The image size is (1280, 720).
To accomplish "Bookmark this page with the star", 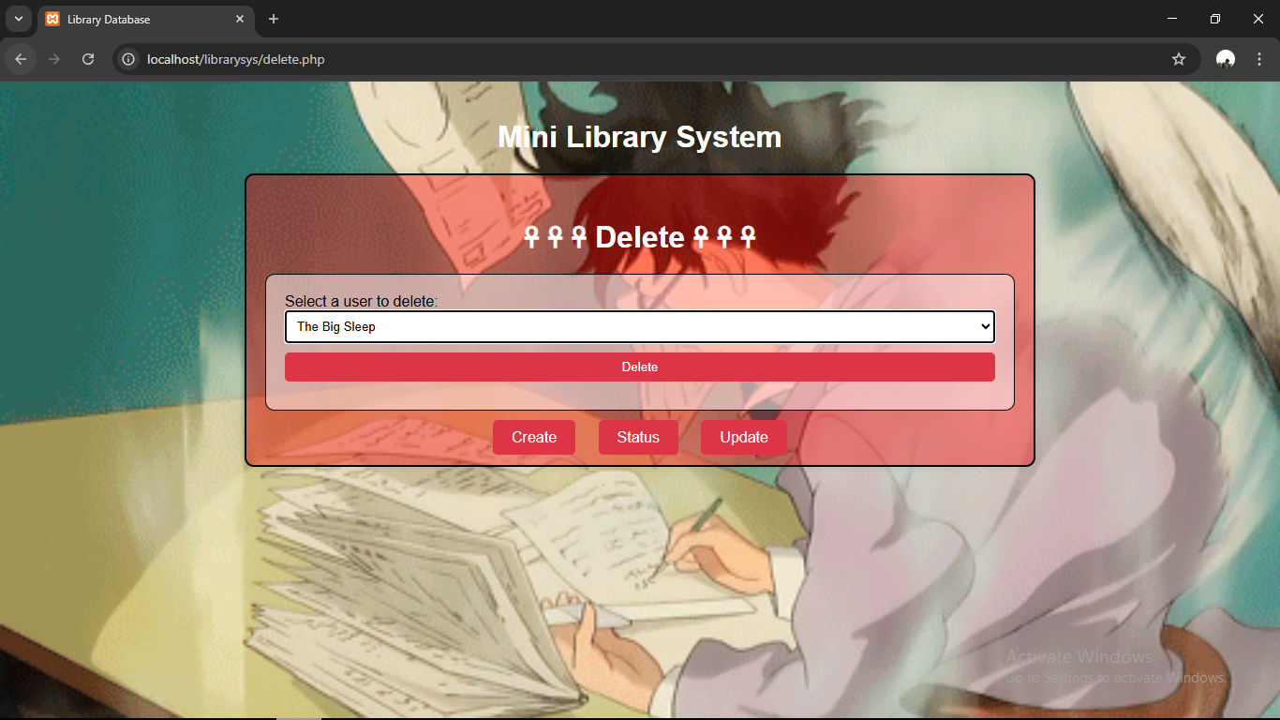I will pyautogui.click(x=1179, y=59).
